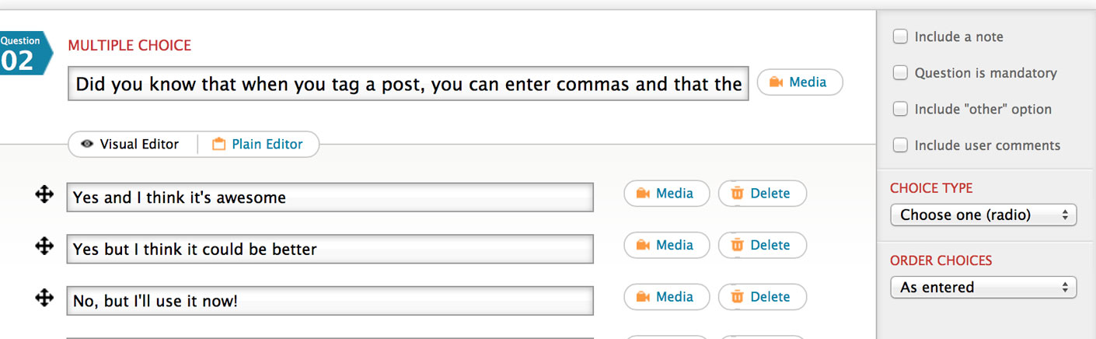Tick the "Question is mandatory" checkbox
The height and width of the screenshot is (339, 1096).
pyautogui.click(x=900, y=73)
